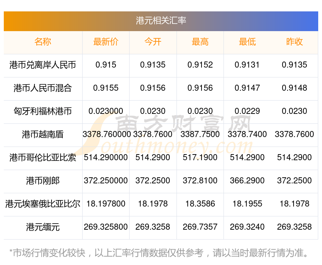Screen dimensions: 322x265
Task: Select the row name 港币人民币混合
Action: (43, 88)
